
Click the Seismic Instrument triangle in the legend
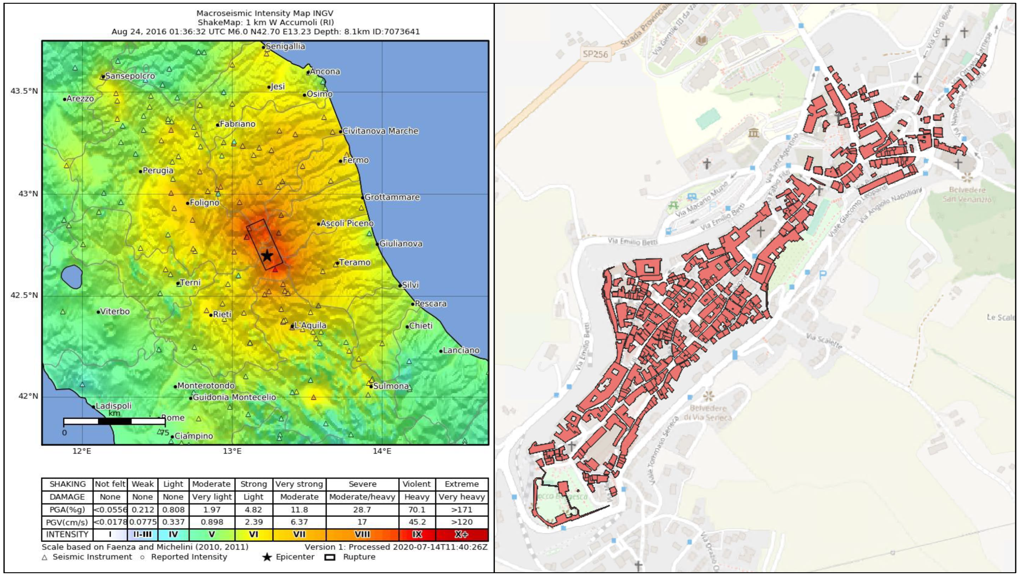coord(45,557)
